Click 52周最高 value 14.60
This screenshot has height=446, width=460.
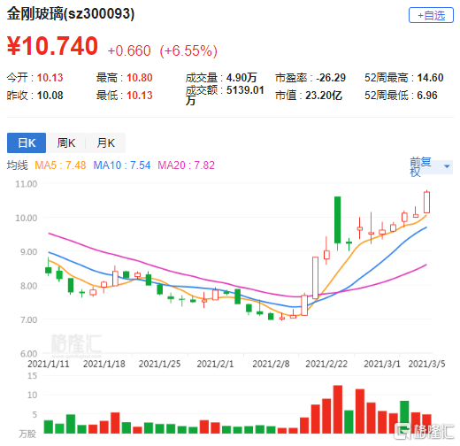pos(430,78)
